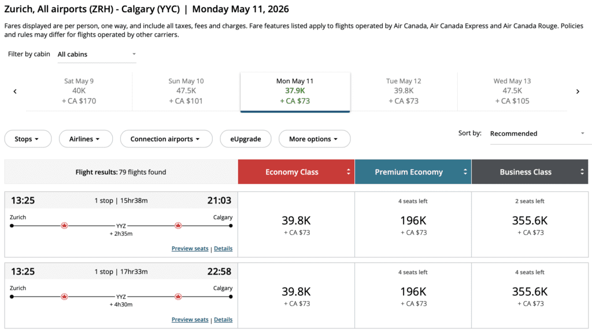Change Sort by Recommended dropdown
Image resolution: width=592 pixels, height=333 pixels.
click(x=537, y=134)
